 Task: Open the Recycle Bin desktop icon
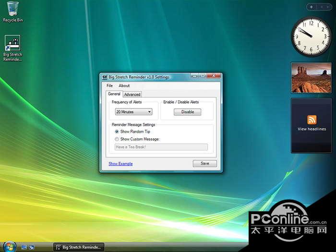pos(12,12)
